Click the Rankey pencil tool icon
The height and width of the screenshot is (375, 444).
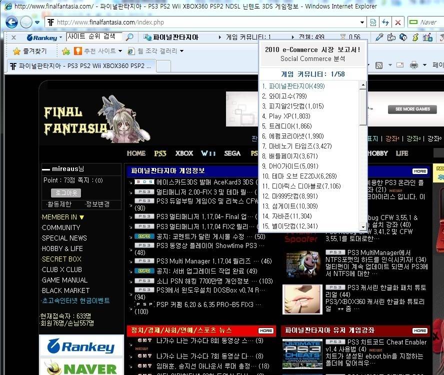click(379, 37)
